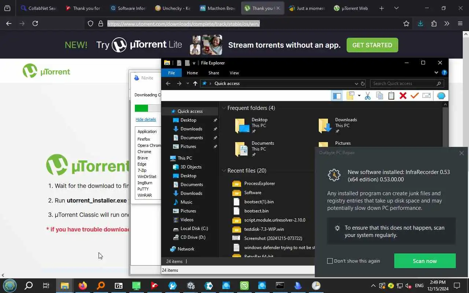The height and width of the screenshot is (293, 469).
Task: Open the list all tabs dropdown
Action: tap(396, 8)
